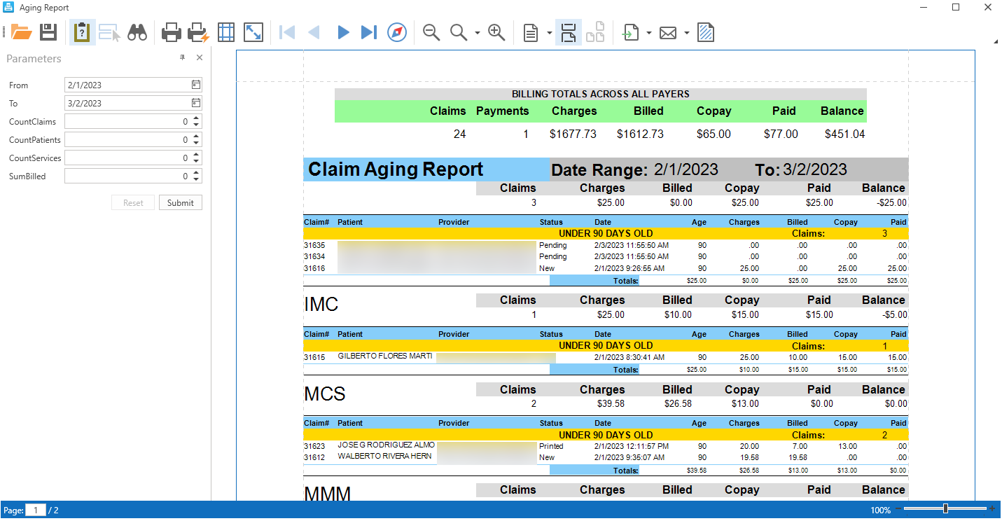Open Search with the binoculars icon

(x=137, y=32)
